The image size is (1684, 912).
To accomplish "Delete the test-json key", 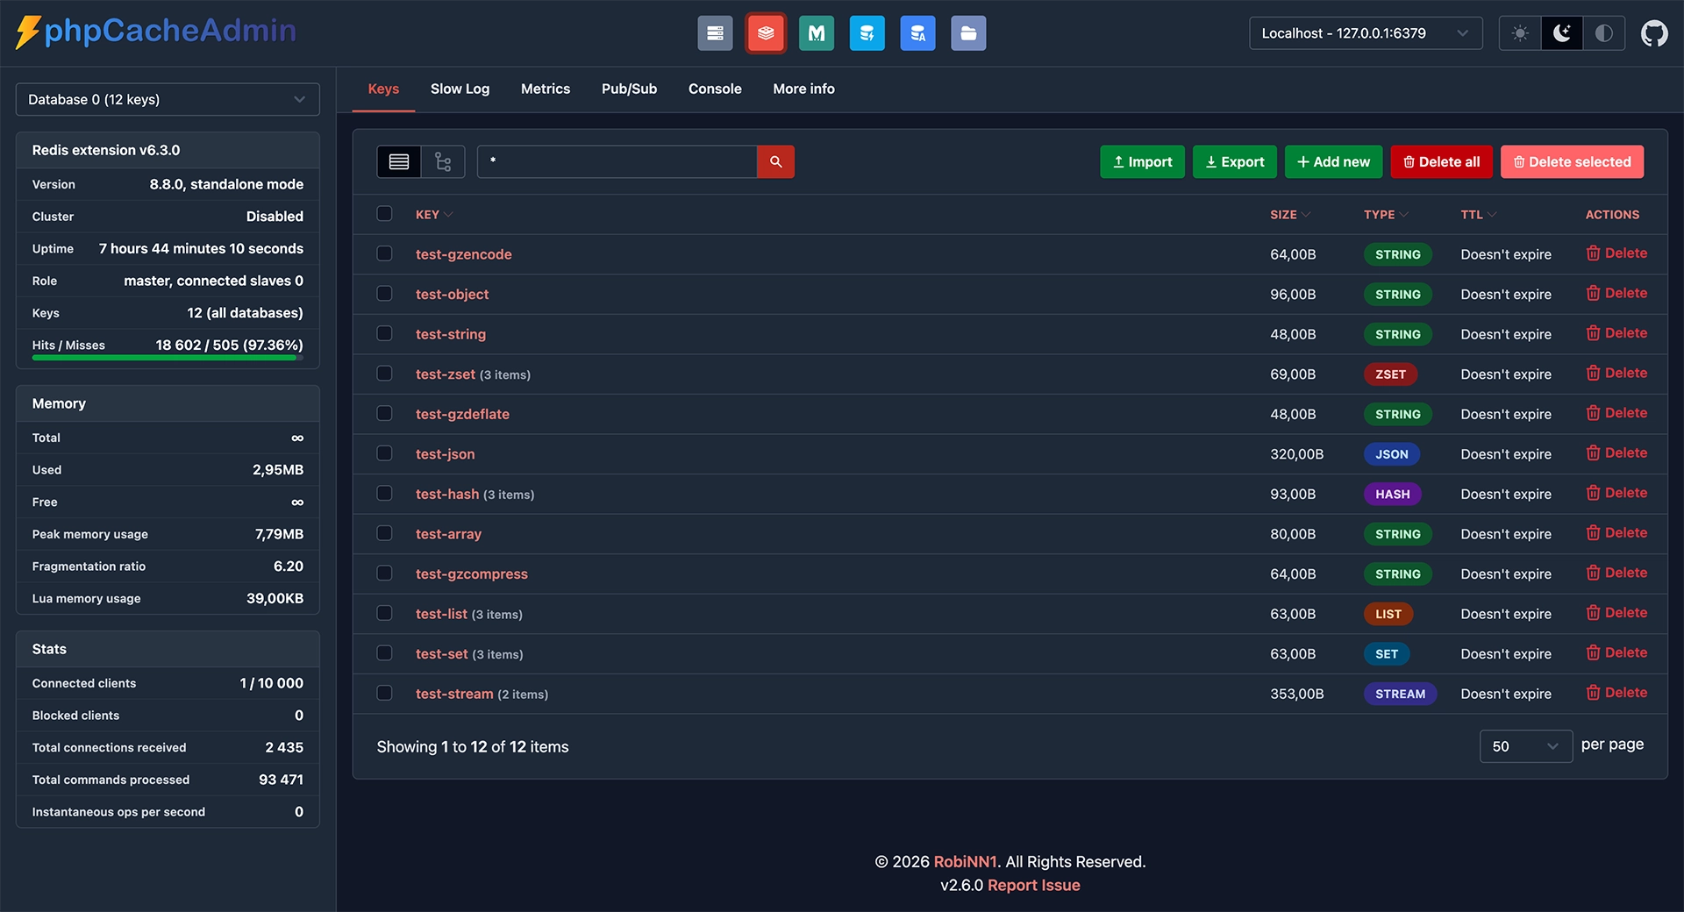I will (1616, 453).
